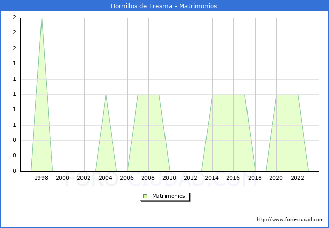Click the 2000 x-axis year label
Screen dimensions: 329x228
(x=63, y=178)
